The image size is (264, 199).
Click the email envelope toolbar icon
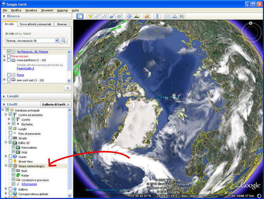pyautogui.click(x=167, y=16)
